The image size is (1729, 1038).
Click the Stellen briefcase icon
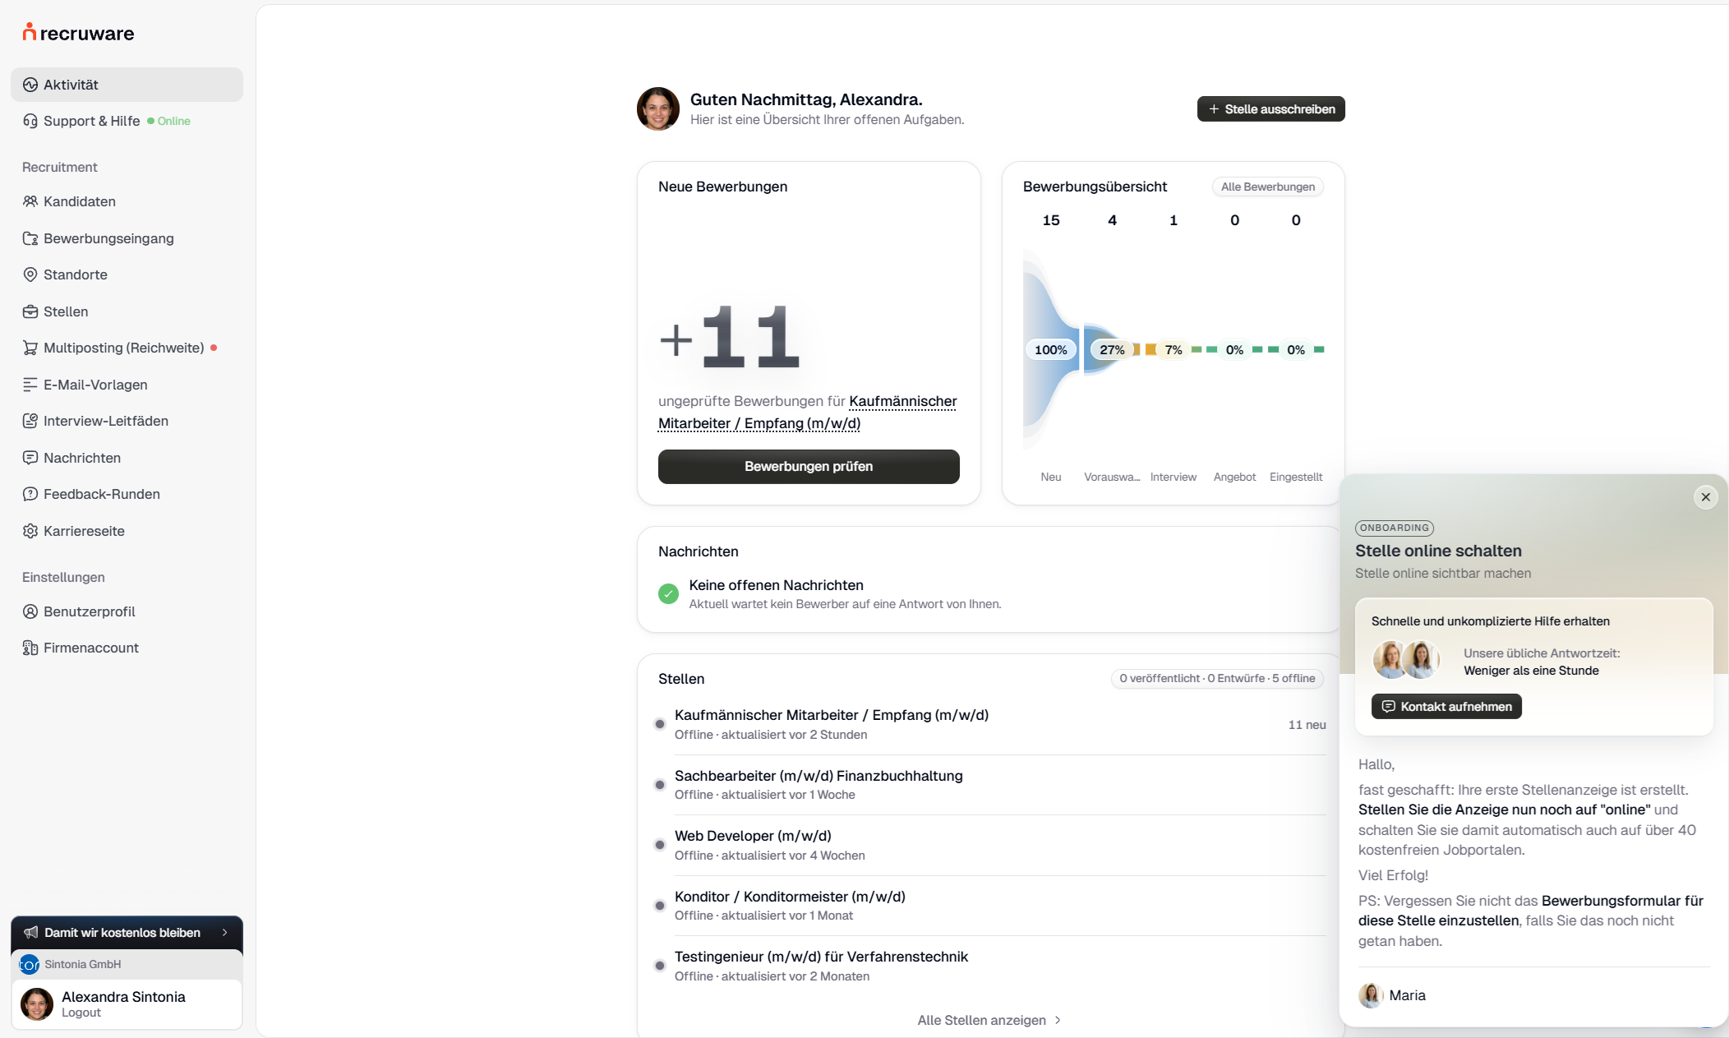[30, 311]
